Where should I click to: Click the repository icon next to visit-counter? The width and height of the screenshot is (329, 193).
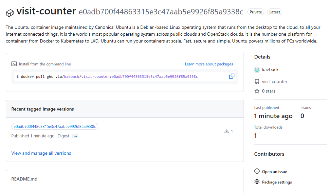coord(257,82)
